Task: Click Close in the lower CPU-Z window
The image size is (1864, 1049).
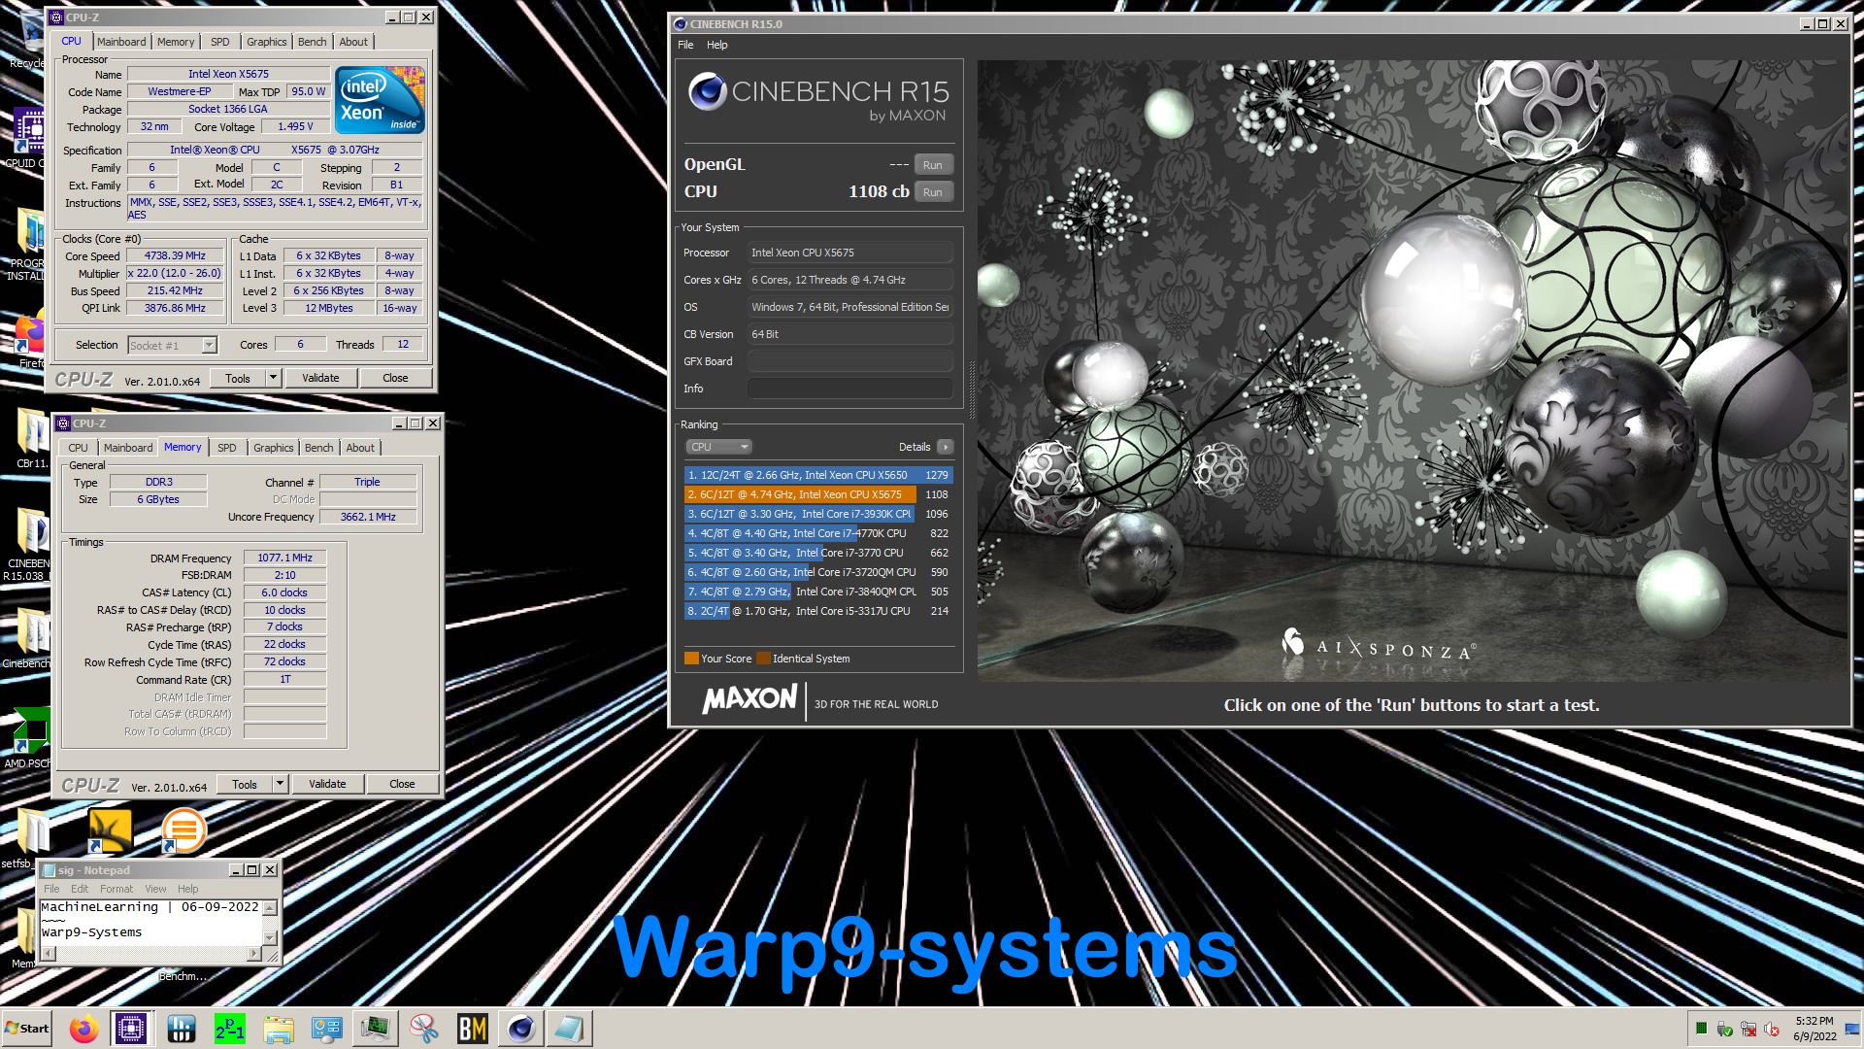Action: point(402,784)
